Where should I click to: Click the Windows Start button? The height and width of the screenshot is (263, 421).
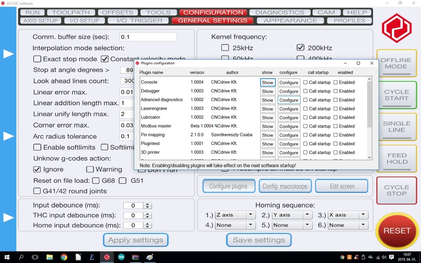point(7,257)
